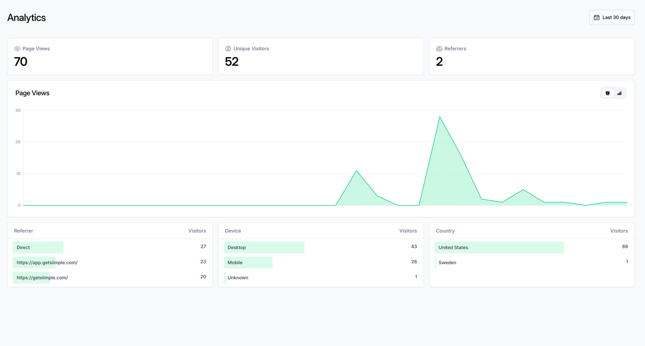Open the https://getsiimple.com/ referrer link

click(42, 278)
